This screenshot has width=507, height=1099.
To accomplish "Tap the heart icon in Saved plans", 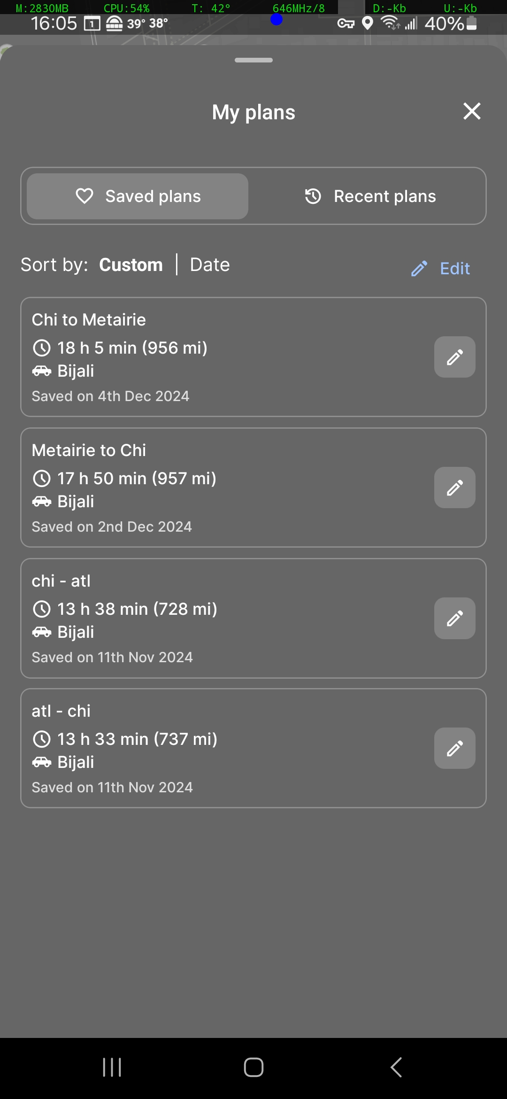I will coord(84,196).
